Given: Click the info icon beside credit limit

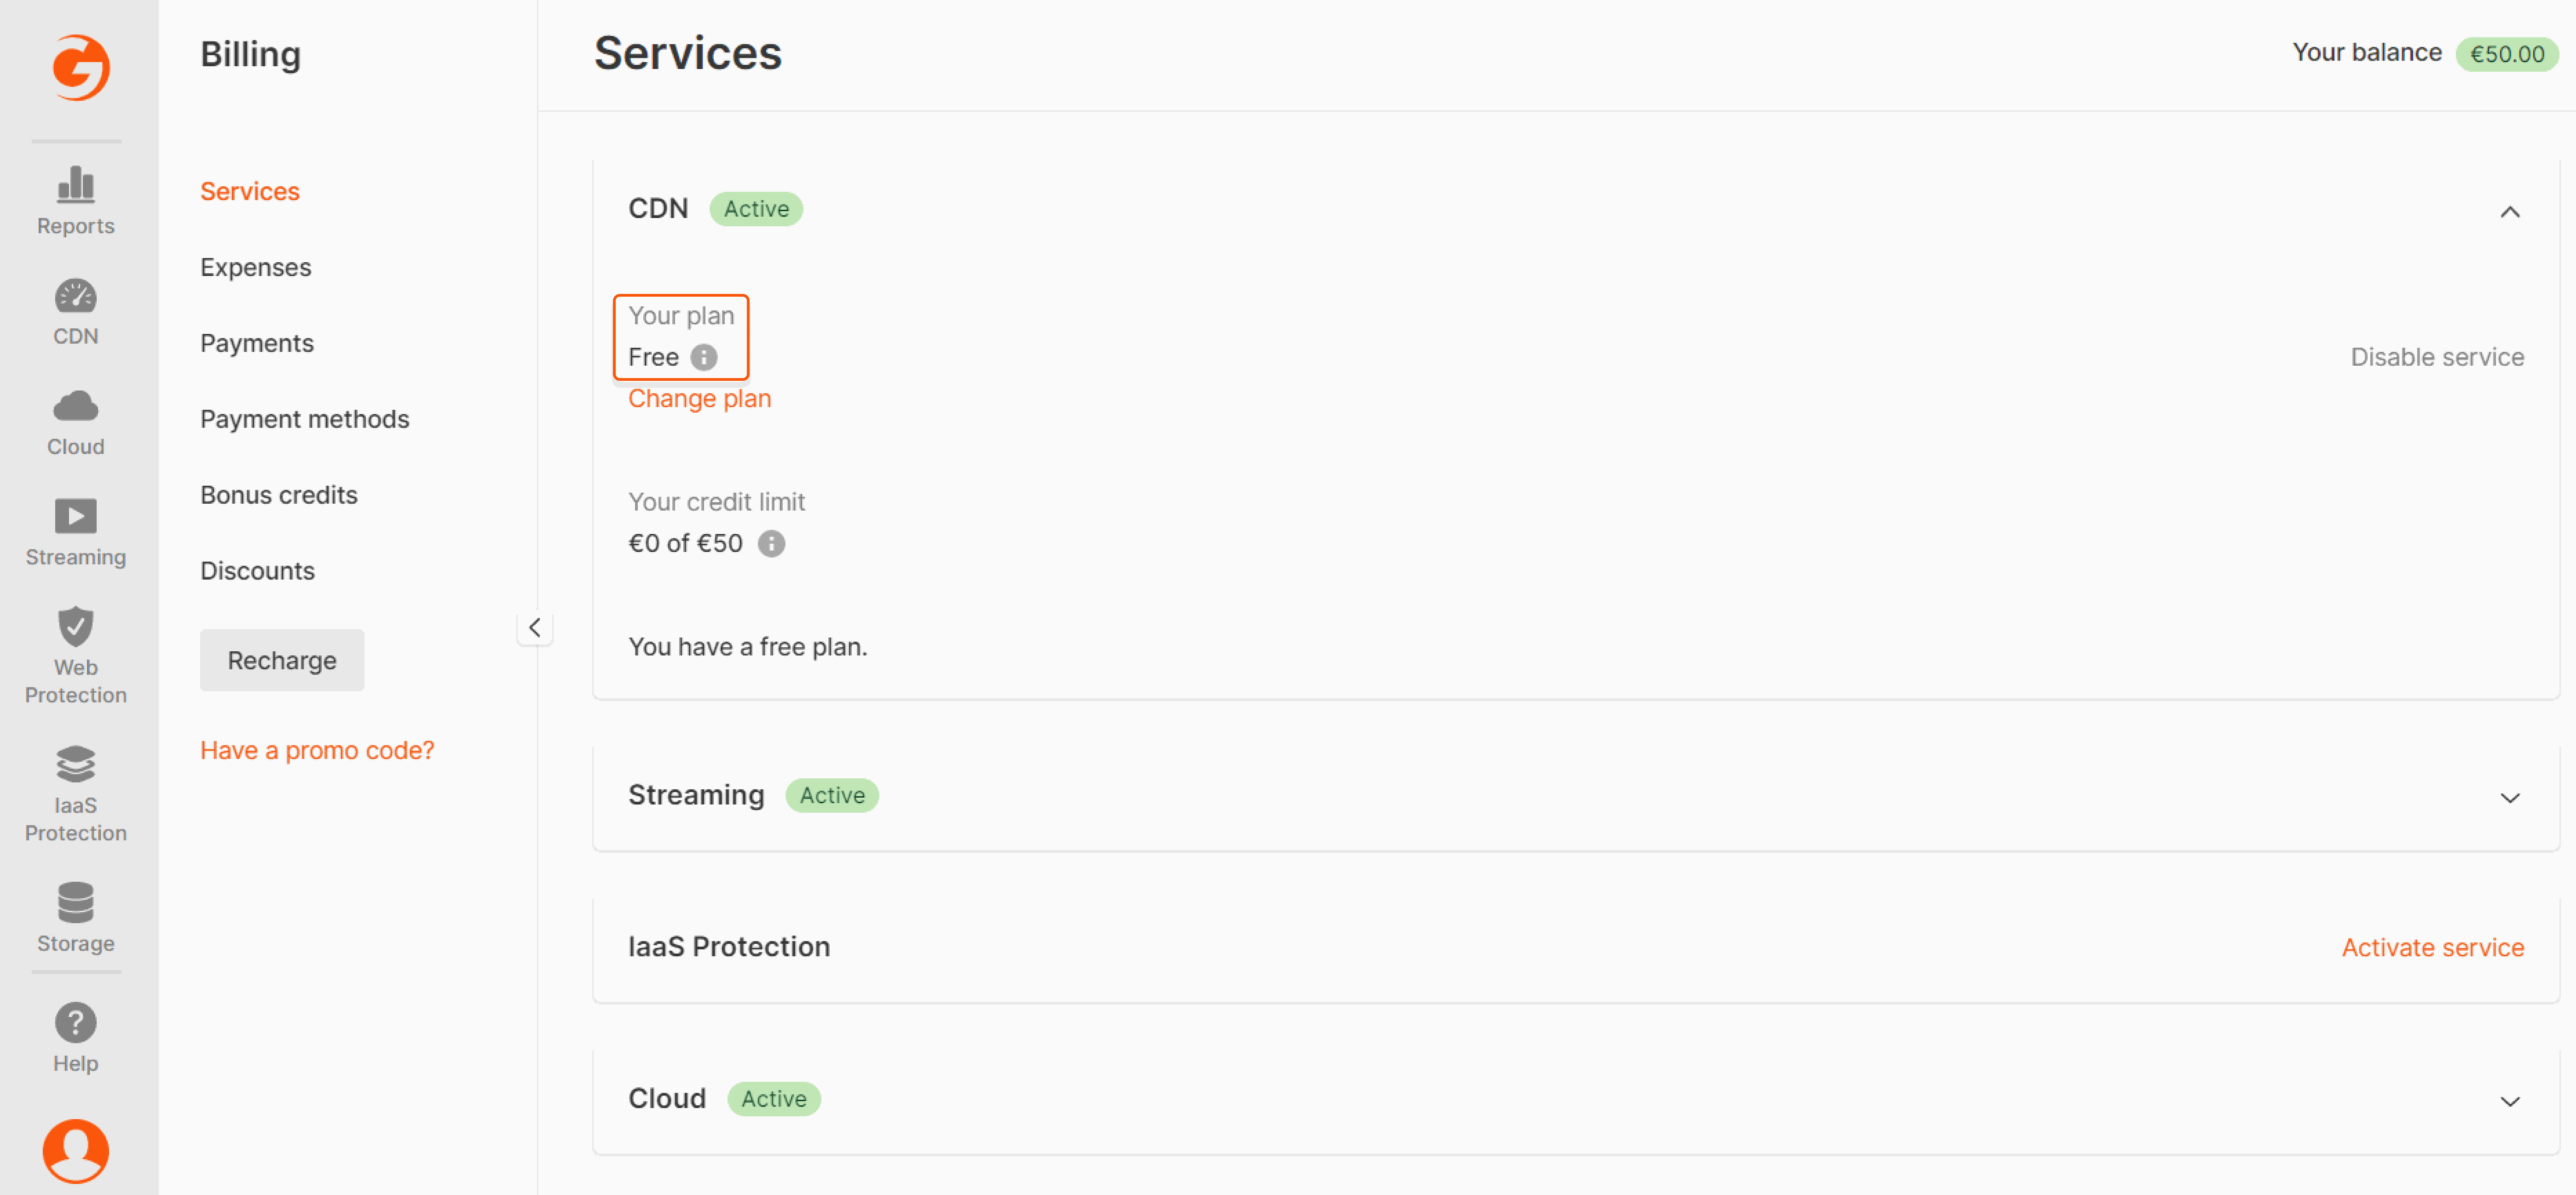Looking at the screenshot, I should click(771, 544).
